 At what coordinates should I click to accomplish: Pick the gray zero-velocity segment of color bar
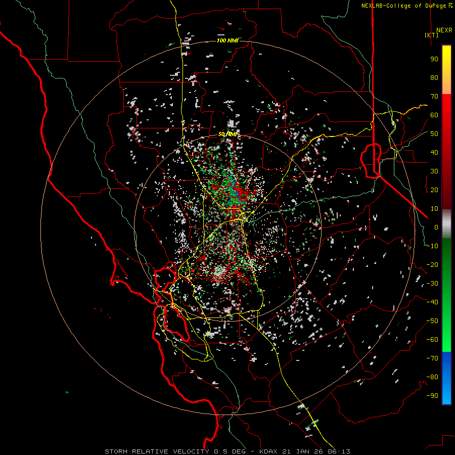coord(446,224)
